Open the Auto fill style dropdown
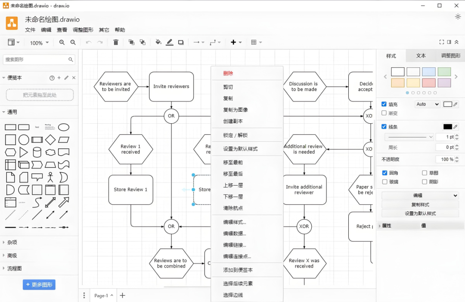The height and width of the screenshot is (302, 465). coord(427,104)
